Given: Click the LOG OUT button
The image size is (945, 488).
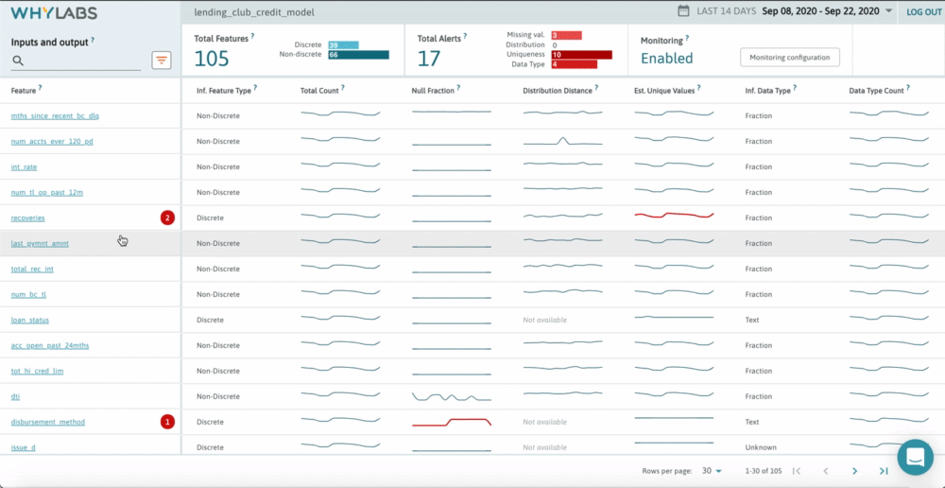Looking at the screenshot, I should click(x=923, y=11).
